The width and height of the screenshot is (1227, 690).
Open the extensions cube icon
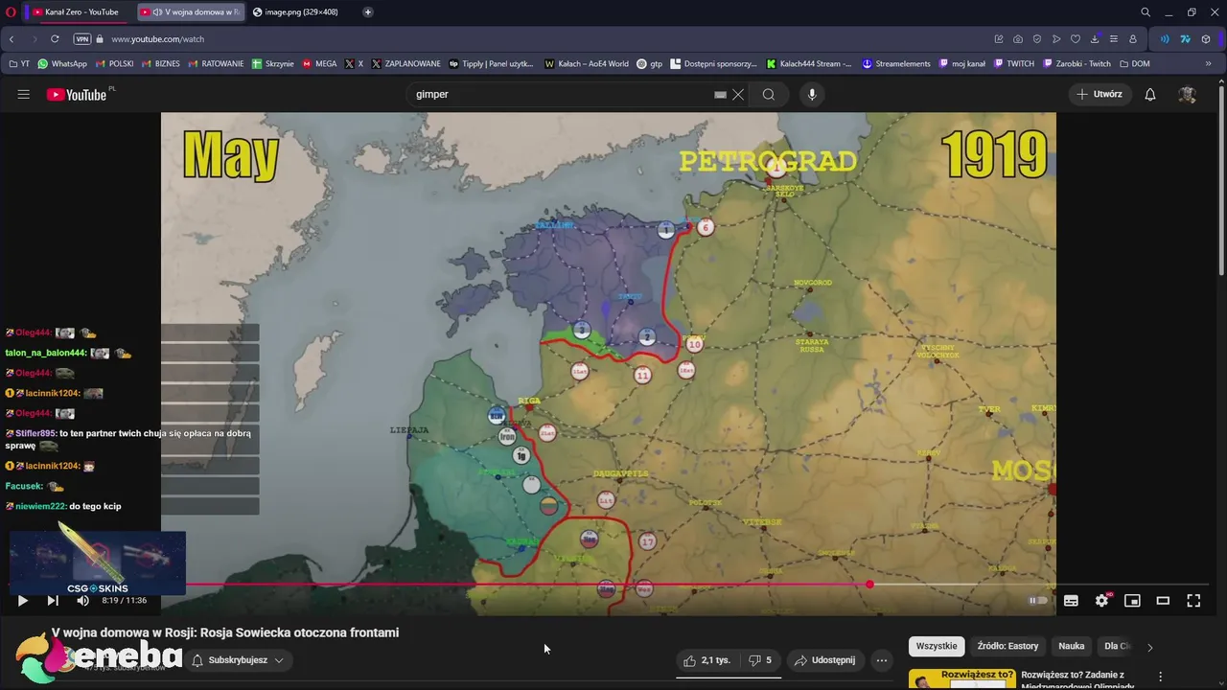pyautogui.click(x=1206, y=39)
